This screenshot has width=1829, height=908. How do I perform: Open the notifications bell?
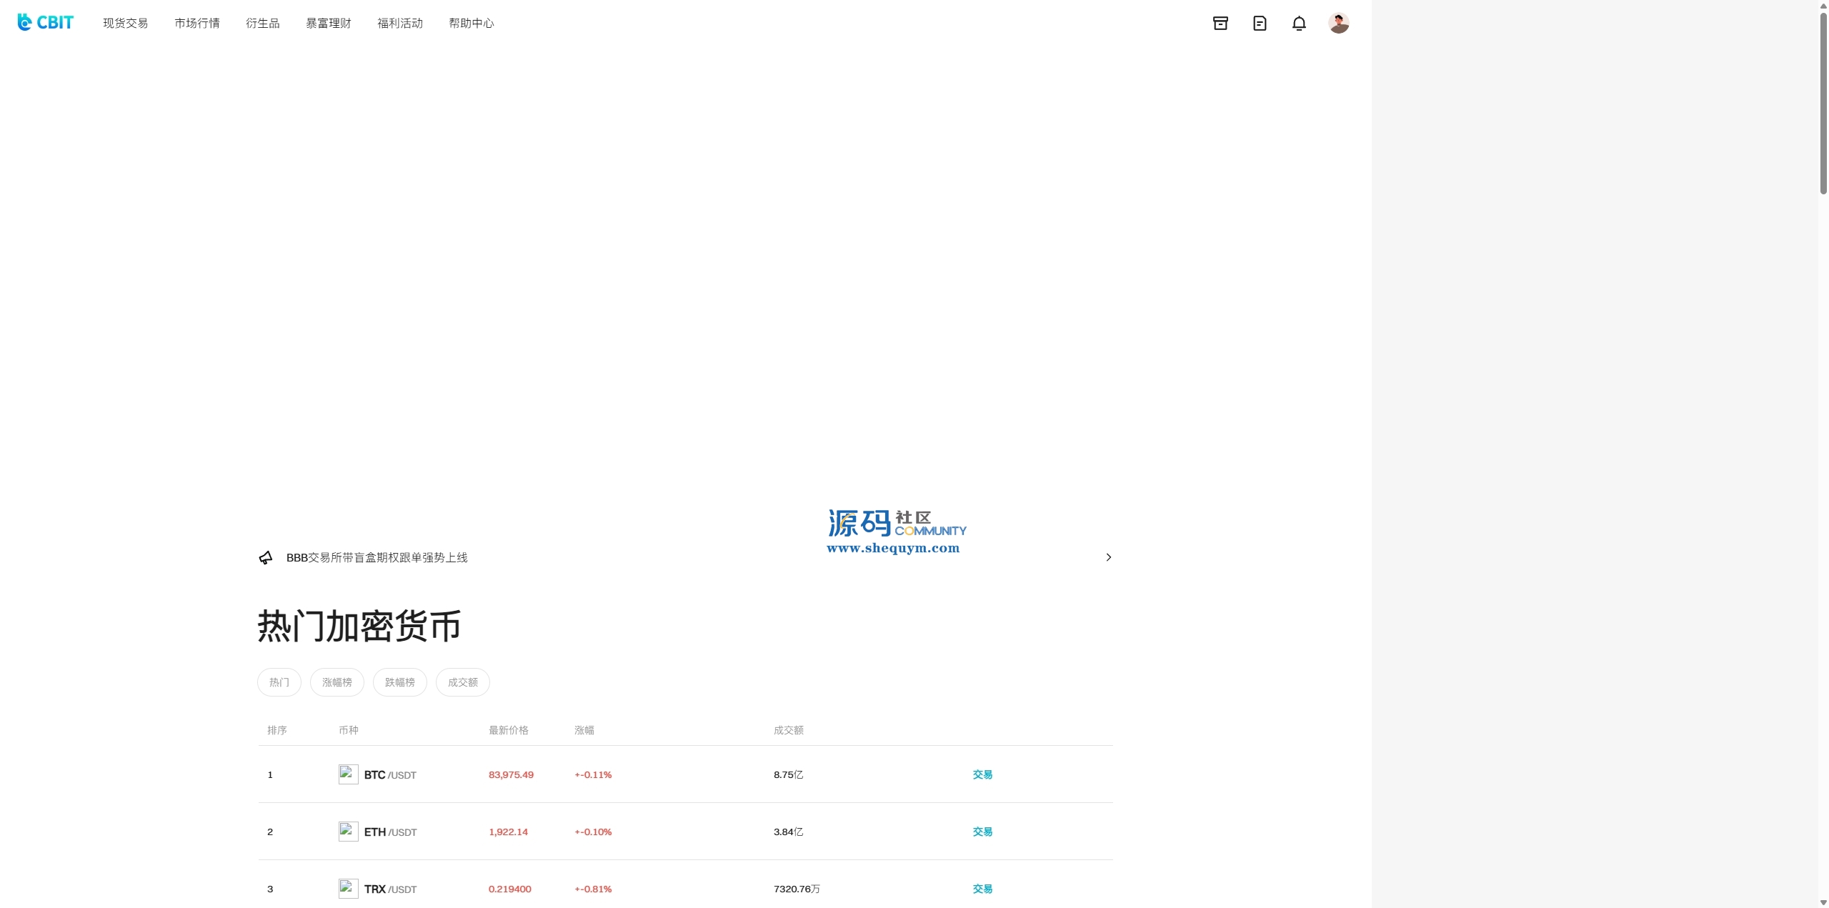pyautogui.click(x=1299, y=24)
